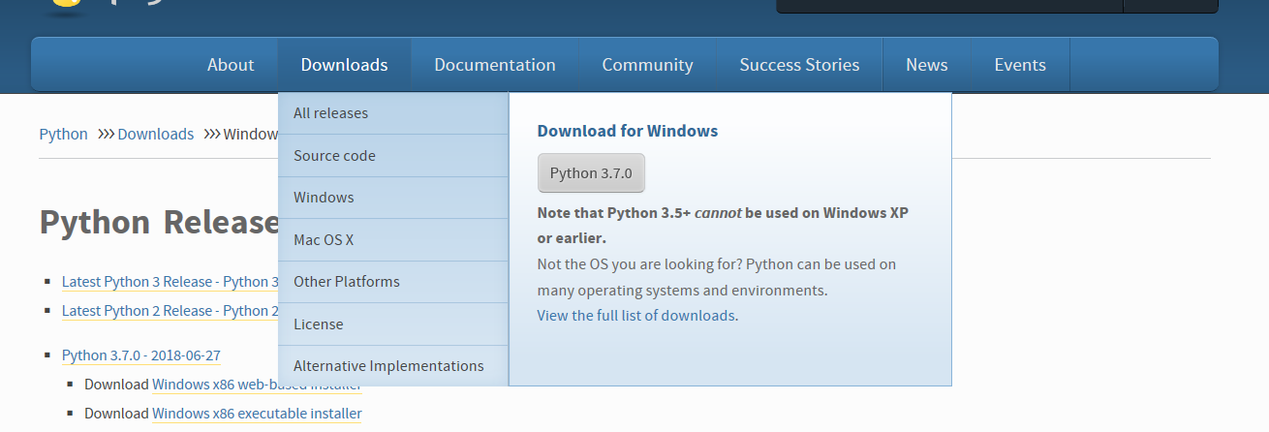Viewport: 1269px width, 432px height.
Task: Download the Windows x86 executable installer
Action: tap(257, 414)
